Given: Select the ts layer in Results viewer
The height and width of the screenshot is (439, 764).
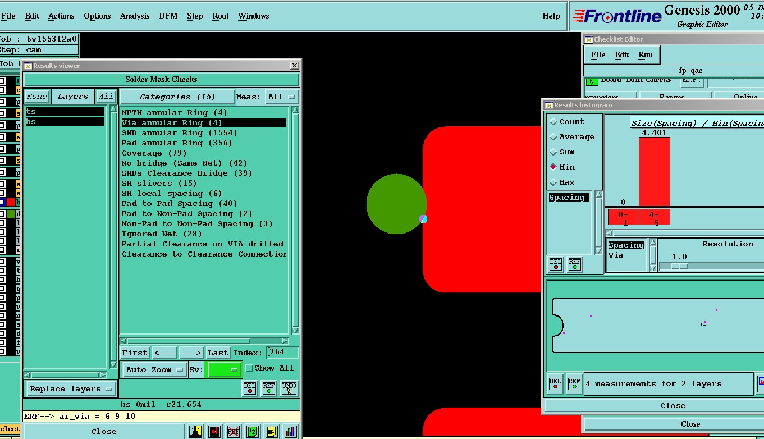Looking at the screenshot, I should [65, 112].
